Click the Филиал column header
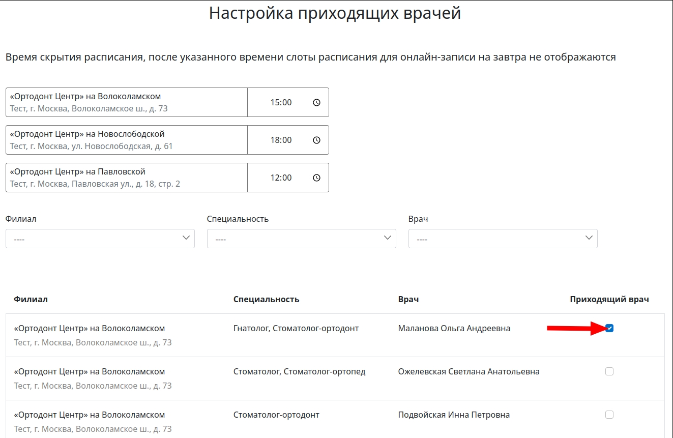673x438 pixels. tap(31, 299)
